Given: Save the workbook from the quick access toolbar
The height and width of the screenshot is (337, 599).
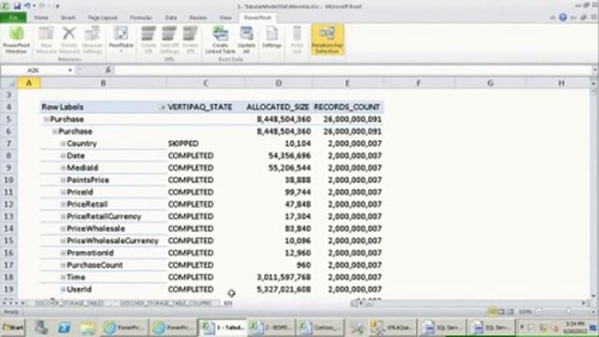Looking at the screenshot, I should 17,6.
